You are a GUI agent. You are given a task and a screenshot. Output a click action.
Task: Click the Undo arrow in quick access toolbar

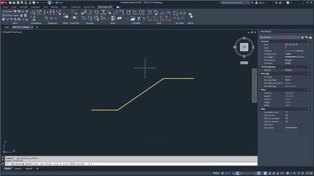coord(38,2)
